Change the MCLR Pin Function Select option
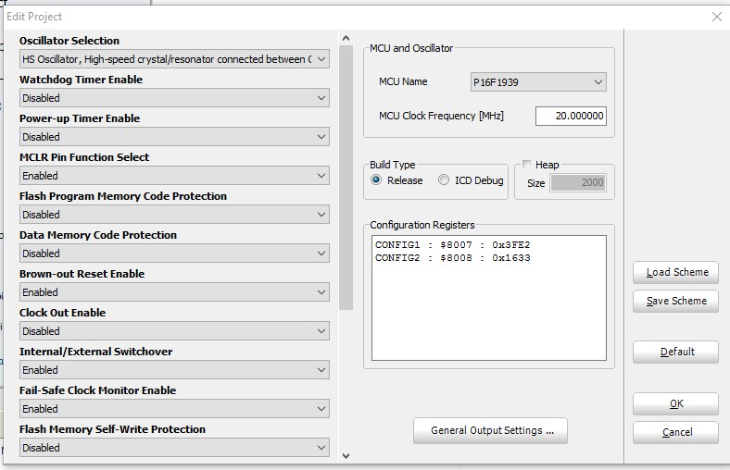Viewport: 730px width, 470px height. (x=174, y=176)
